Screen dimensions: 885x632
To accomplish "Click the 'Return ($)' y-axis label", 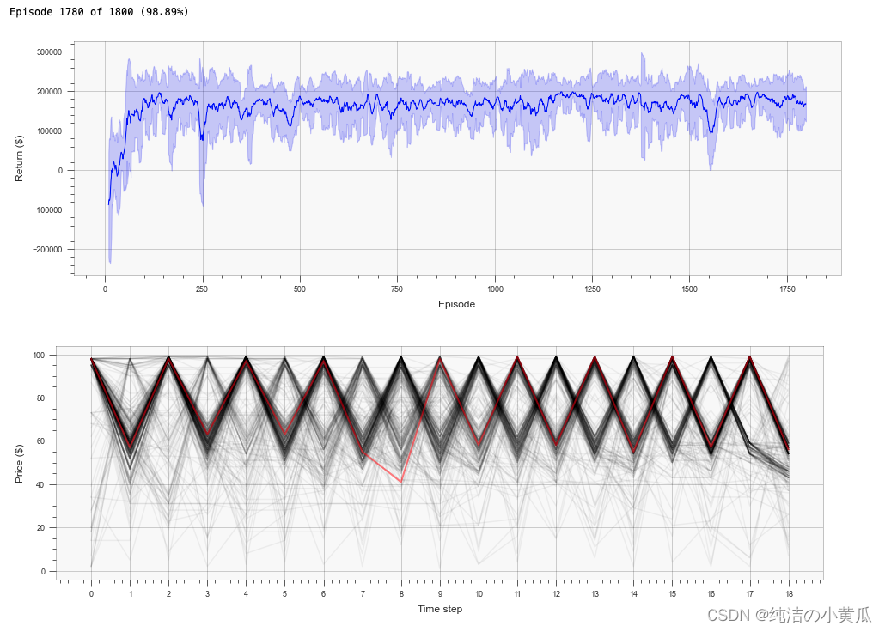I will coord(19,159).
